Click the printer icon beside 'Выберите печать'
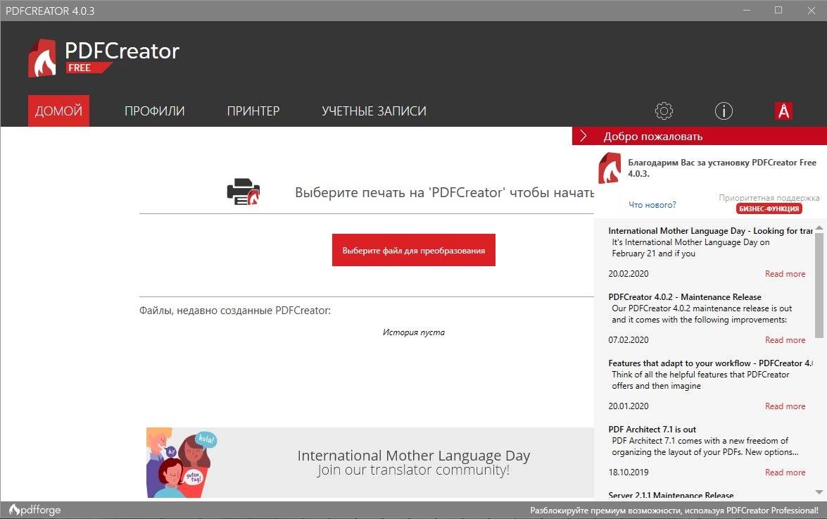Screen dimensions: 827x519 click(243, 192)
